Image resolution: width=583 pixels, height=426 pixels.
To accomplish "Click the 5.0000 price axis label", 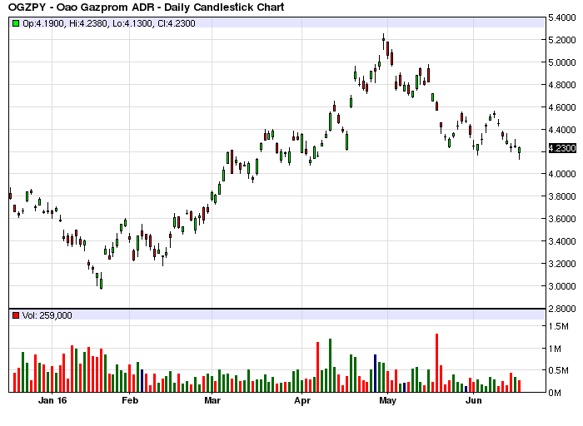I will click(x=562, y=62).
